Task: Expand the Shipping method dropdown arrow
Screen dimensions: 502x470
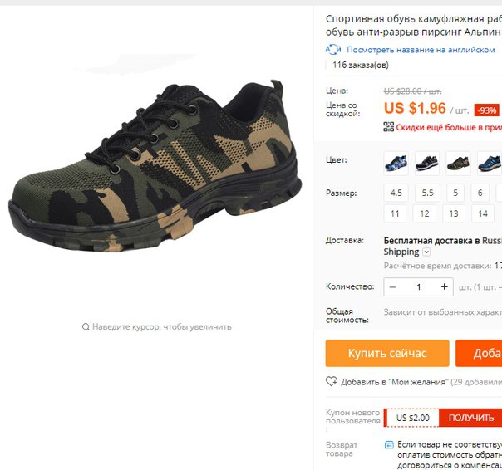Action: (426, 252)
